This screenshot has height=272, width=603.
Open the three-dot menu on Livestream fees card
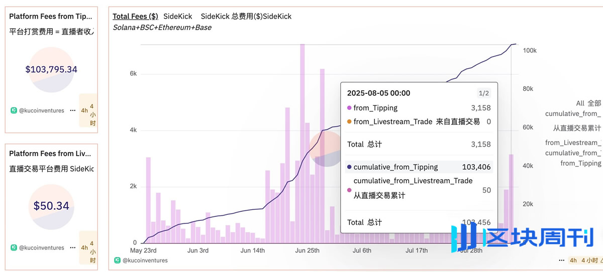point(72,247)
